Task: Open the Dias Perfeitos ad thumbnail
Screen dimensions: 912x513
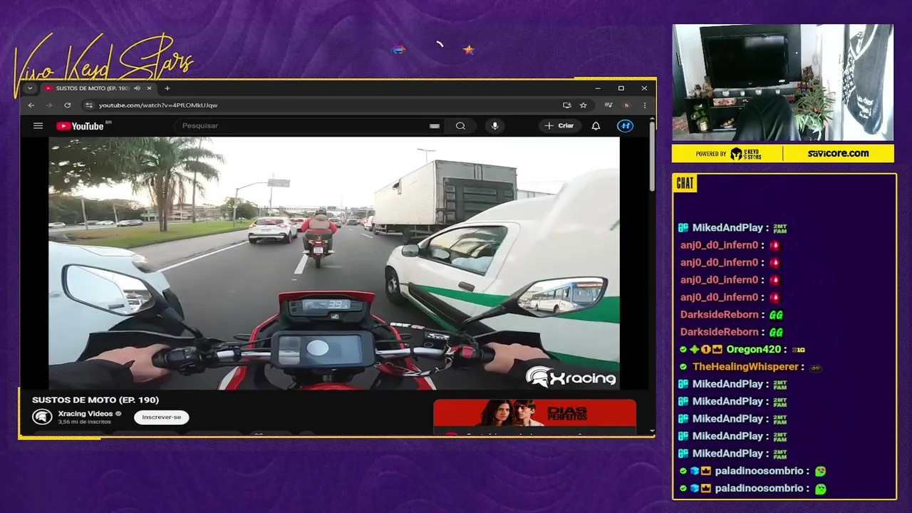Action: pyautogui.click(x=535, y=413)
